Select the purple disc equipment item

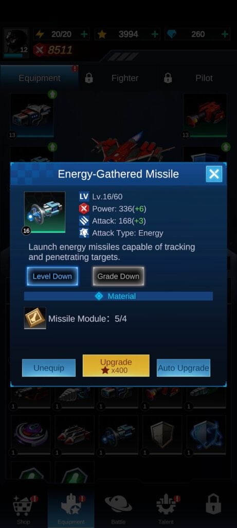point(30,435)
